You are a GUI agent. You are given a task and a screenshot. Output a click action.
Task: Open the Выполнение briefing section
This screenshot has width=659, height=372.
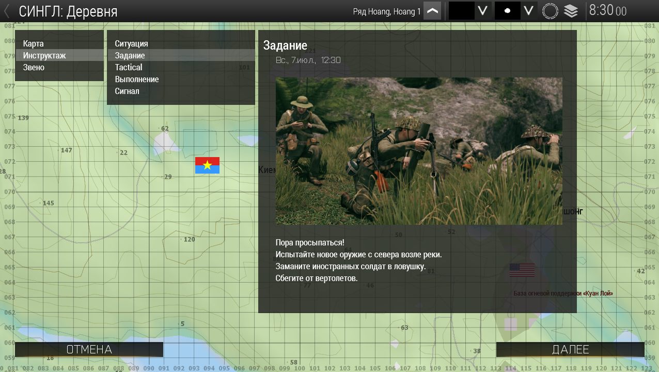pos(181,79)
